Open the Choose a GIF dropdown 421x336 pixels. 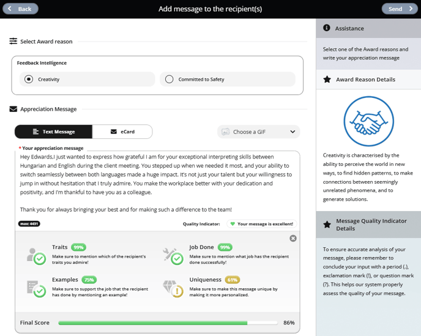click(258, 132)
